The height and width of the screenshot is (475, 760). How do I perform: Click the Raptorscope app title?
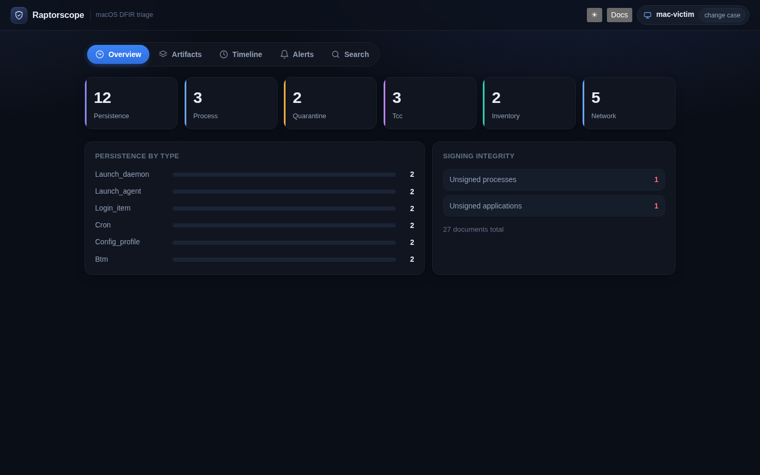[58, 15]
